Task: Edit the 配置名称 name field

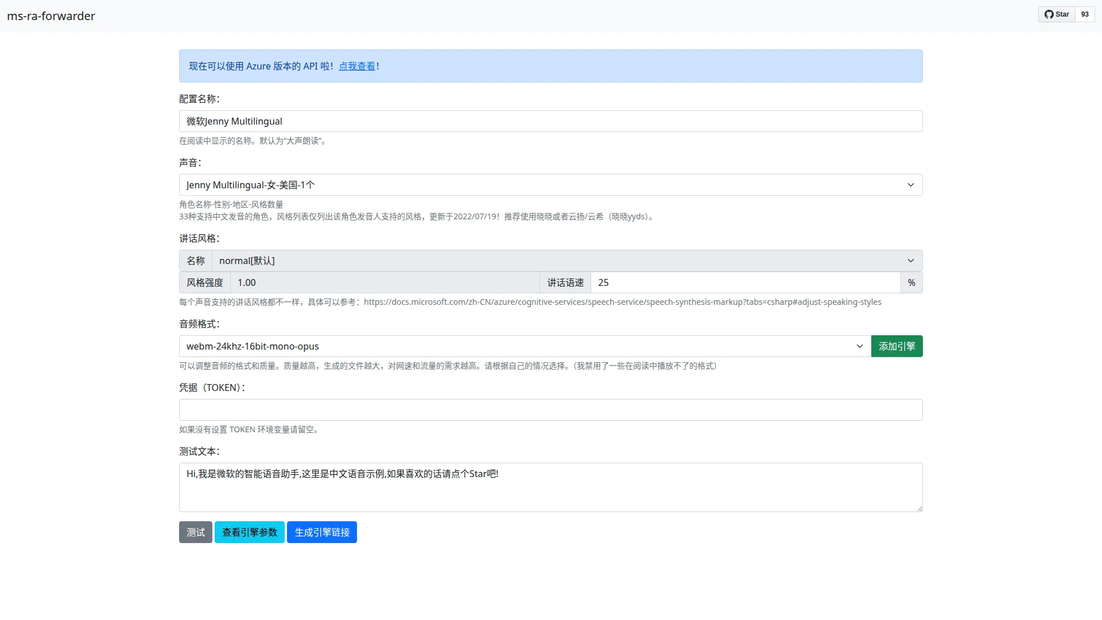Action: click(551, 121)
